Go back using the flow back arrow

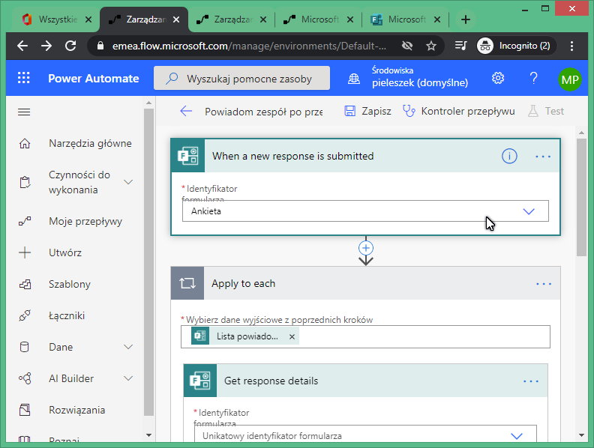pyautogui.click(x=186, y=111)
